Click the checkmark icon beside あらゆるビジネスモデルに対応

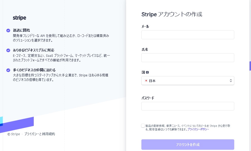click(8, 50)
